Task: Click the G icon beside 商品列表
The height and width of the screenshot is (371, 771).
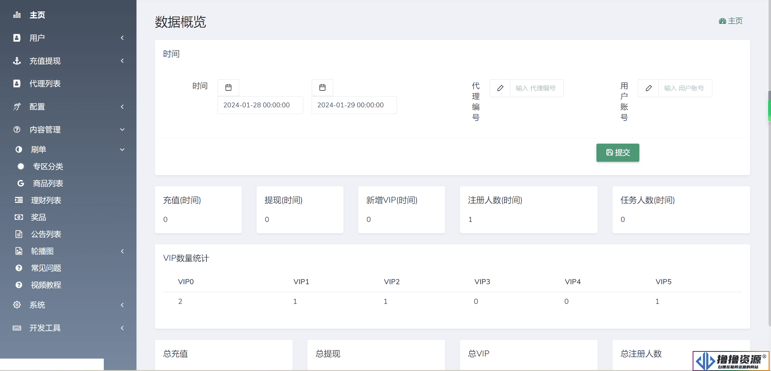Action: point(21,183)
